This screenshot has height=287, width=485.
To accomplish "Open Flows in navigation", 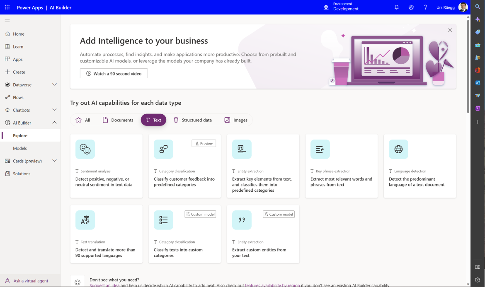I will pyautogui.click(x=30, y=97).
